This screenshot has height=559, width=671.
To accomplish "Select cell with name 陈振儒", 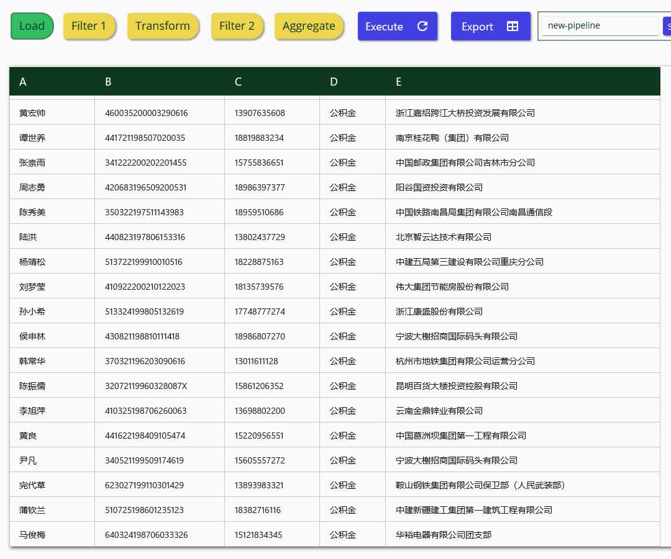I will (52, 385).
